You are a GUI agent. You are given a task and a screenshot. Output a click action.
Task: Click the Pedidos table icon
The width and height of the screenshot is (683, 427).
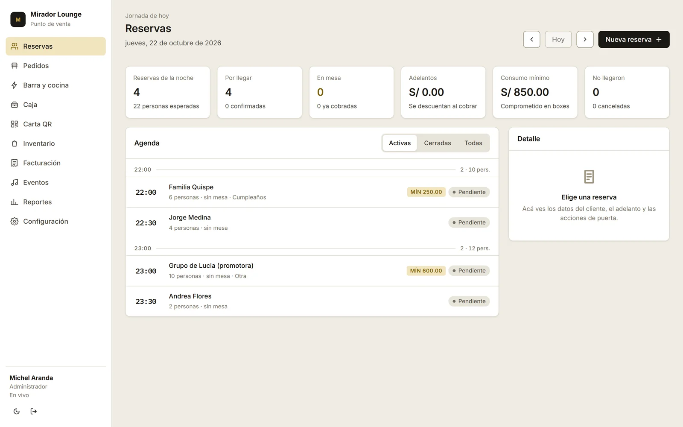click(15, 66)
